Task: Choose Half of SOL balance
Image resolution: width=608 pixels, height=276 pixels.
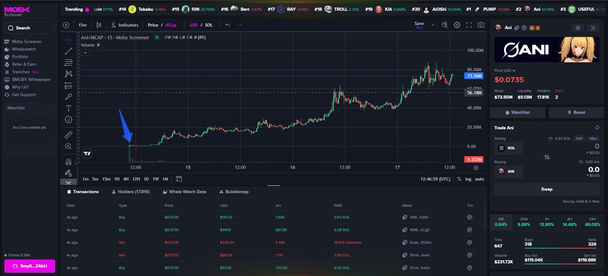Action: (x=579, y=139)
